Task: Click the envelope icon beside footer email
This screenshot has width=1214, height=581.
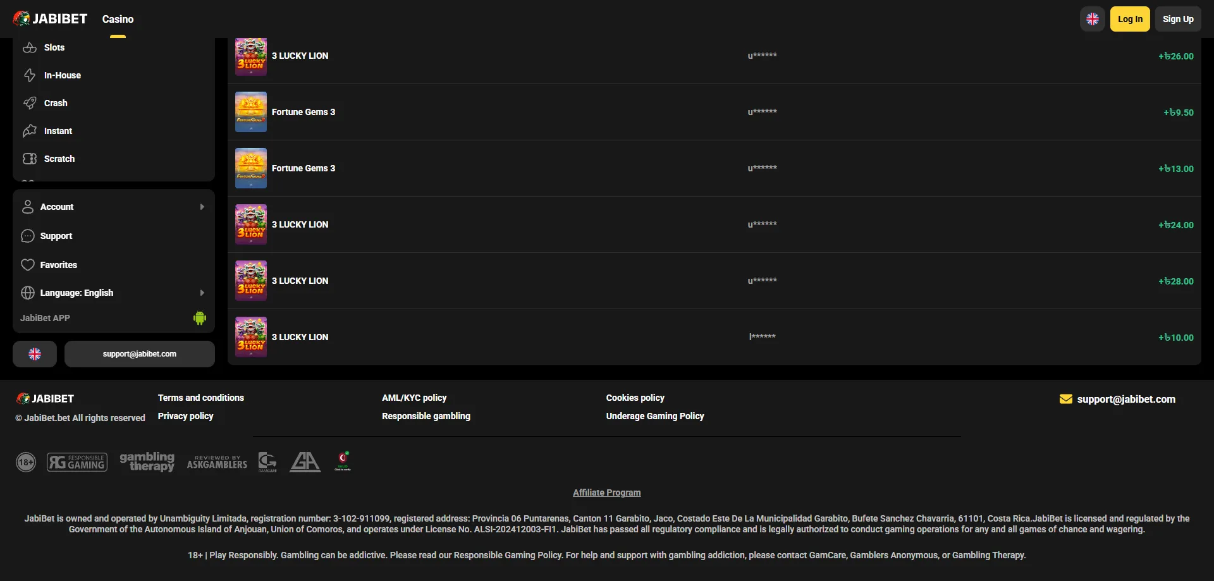Action: (1066, 399)
